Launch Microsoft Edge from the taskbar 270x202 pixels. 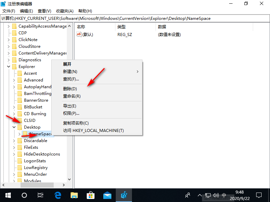click(57, 195)
